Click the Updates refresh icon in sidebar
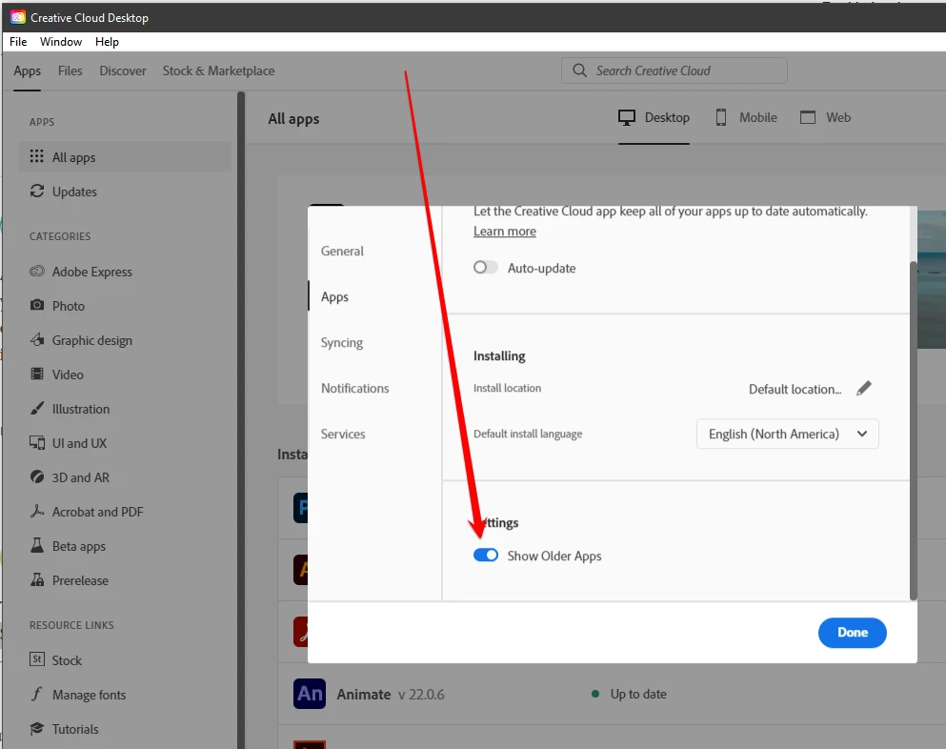Viewport: 946px width, 749px height. [x=37, y=191]
